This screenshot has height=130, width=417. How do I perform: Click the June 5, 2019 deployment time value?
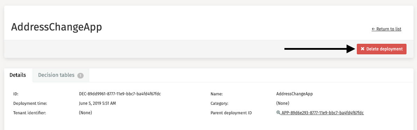pos(97,103)
